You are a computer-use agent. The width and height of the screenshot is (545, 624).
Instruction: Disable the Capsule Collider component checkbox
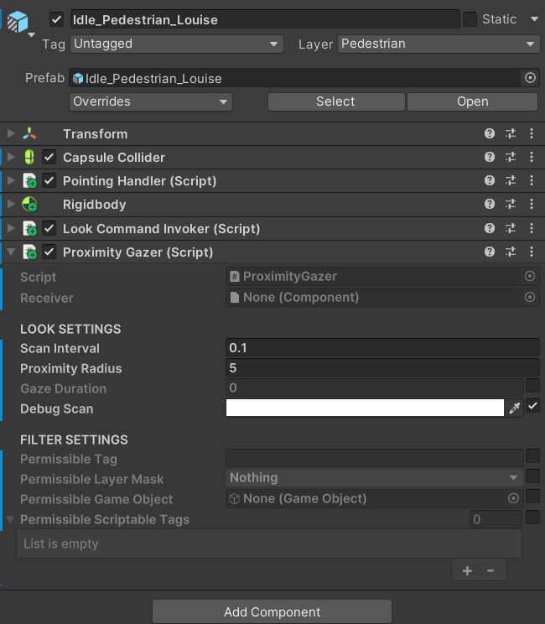pos(49,157)
